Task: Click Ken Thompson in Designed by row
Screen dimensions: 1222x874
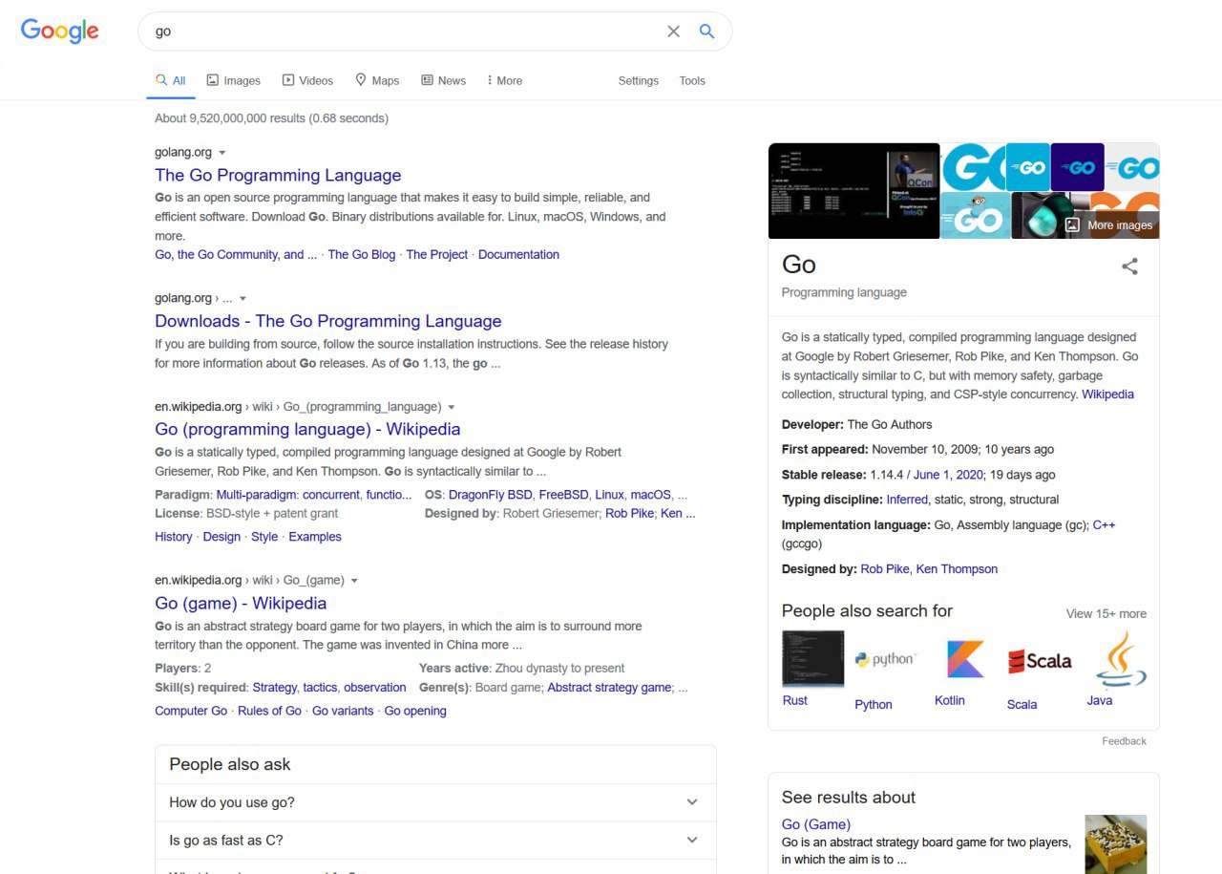Action: point(957,569)
